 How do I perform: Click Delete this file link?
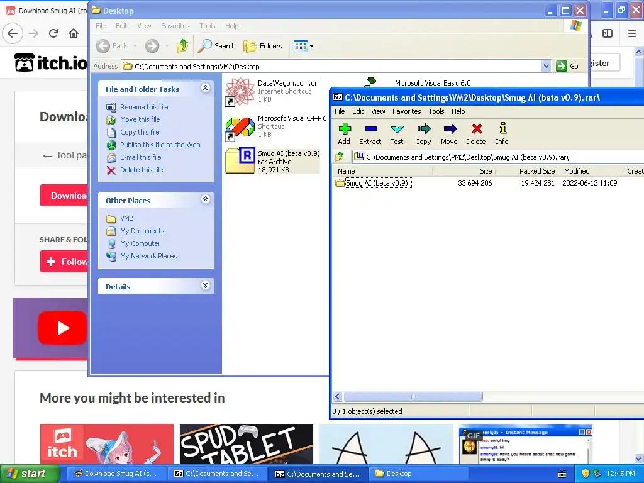142,170
